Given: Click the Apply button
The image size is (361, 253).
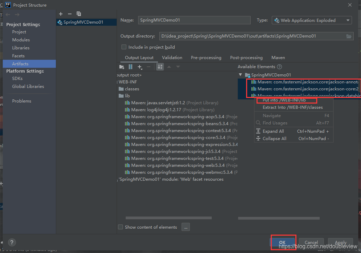Looking at the screenshot, I should click(341, 243).
